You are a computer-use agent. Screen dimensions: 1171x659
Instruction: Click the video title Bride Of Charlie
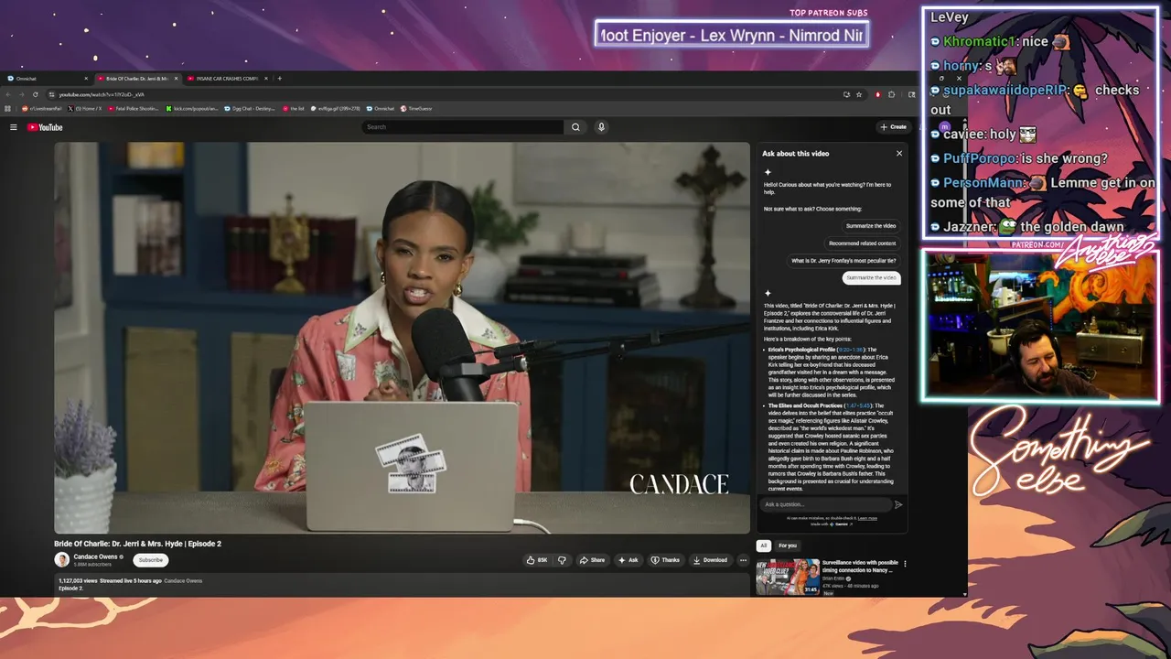click(137, 544)
